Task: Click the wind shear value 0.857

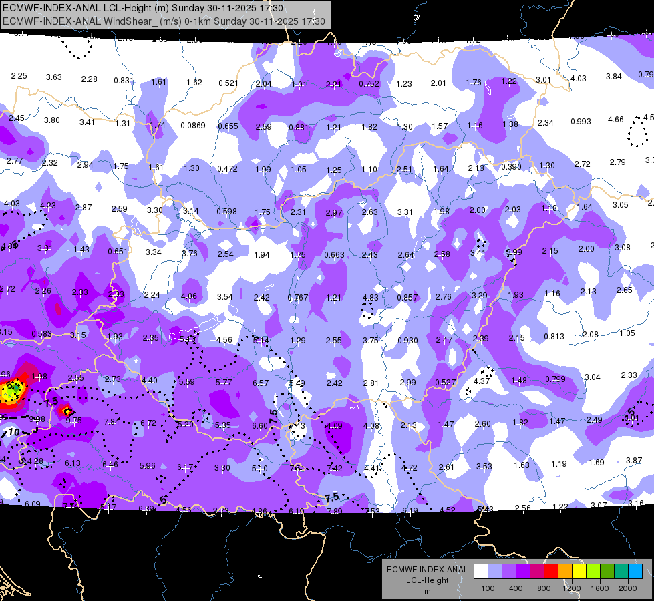Action: tap(407, 298)
